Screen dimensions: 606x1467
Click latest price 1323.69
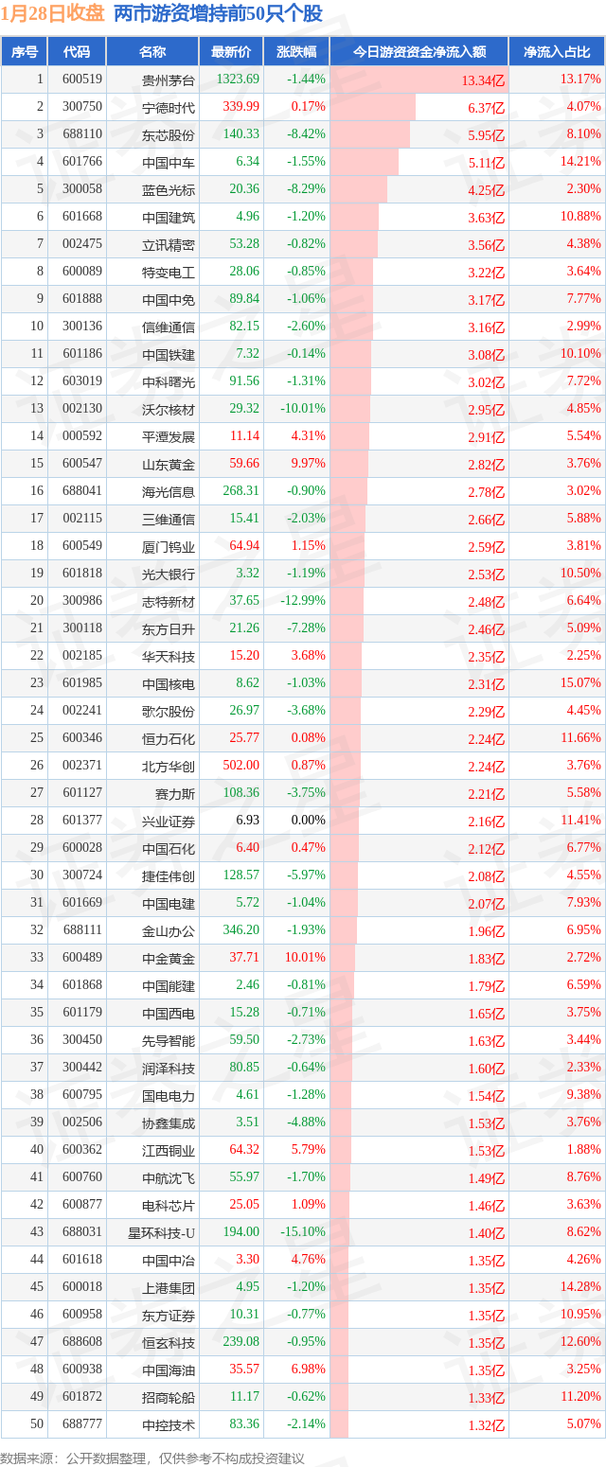click(x=238, y=80)
